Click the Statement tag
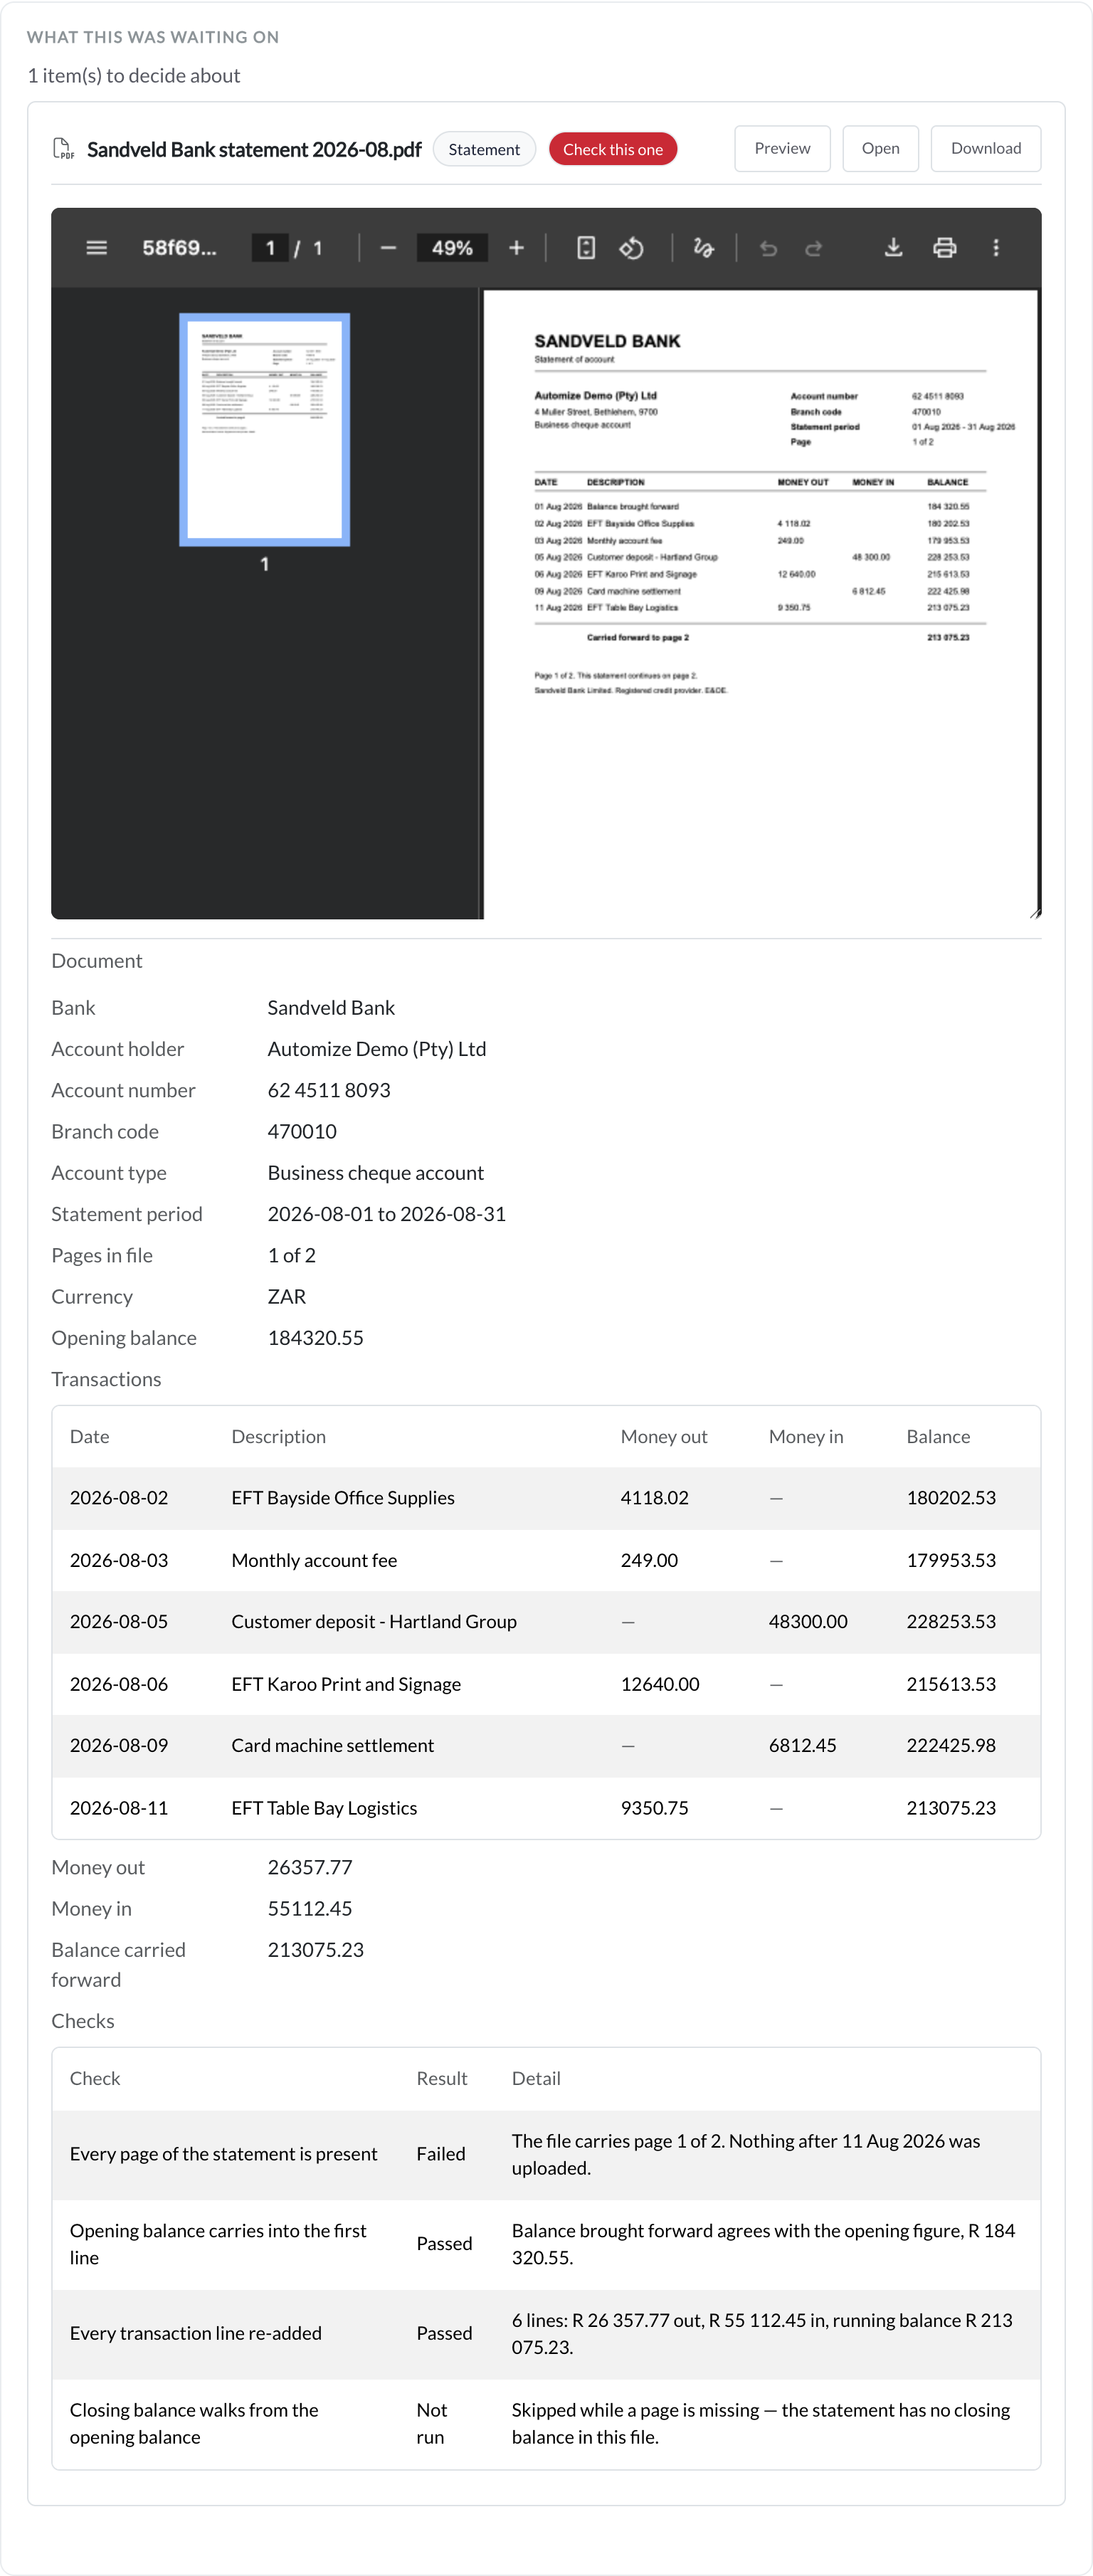This screenshot has height=2576, width=1093. click(484, 150)
